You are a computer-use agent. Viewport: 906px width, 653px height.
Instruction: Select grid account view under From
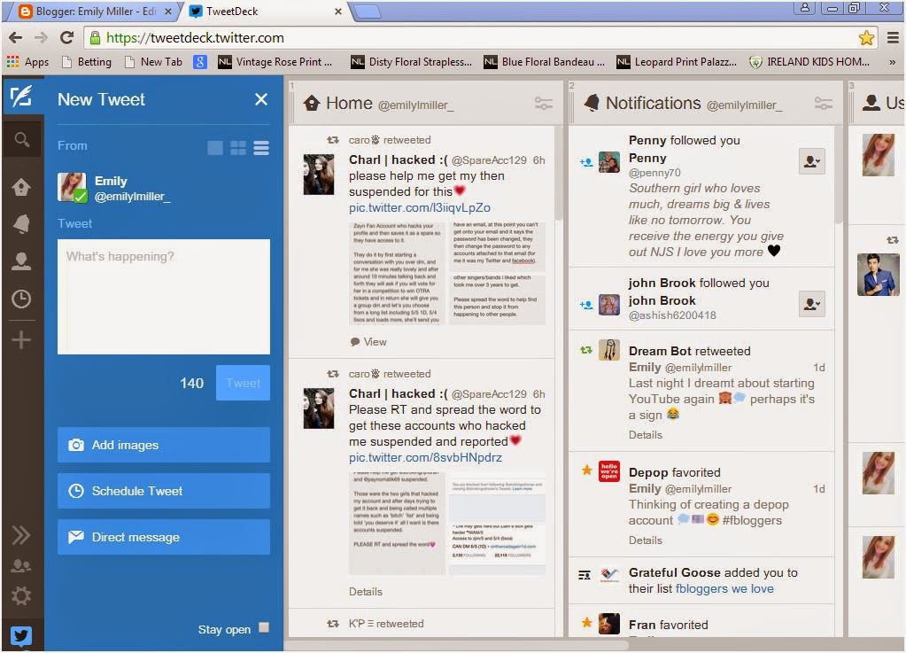[x=238, y=148]
